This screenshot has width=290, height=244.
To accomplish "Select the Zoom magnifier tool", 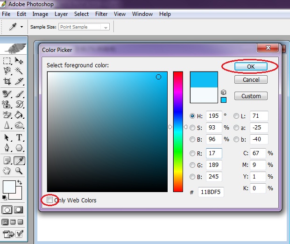I will (x=19, y=171).
